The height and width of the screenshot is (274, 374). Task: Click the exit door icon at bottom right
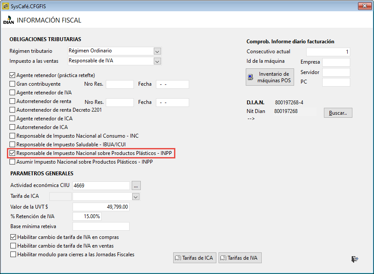point(355,259)
